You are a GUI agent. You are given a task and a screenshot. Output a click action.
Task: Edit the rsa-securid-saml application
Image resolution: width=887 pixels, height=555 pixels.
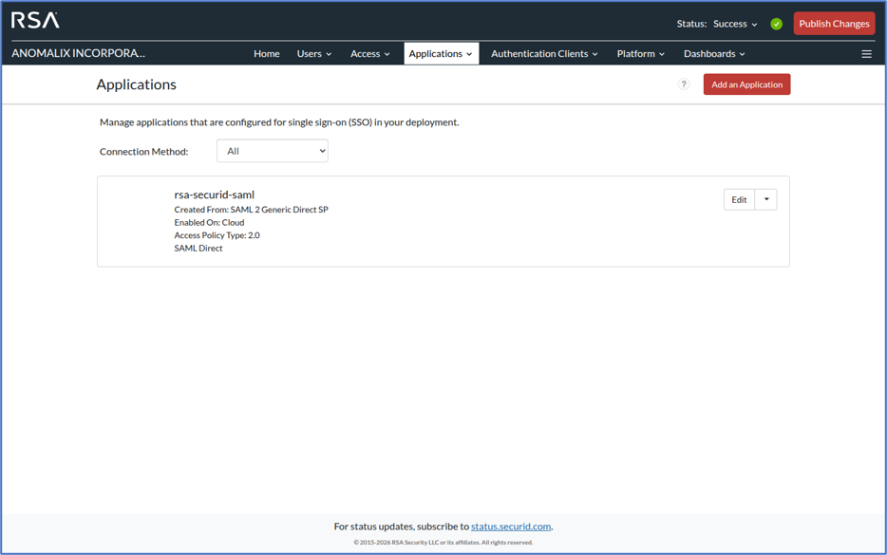(739, 199)
